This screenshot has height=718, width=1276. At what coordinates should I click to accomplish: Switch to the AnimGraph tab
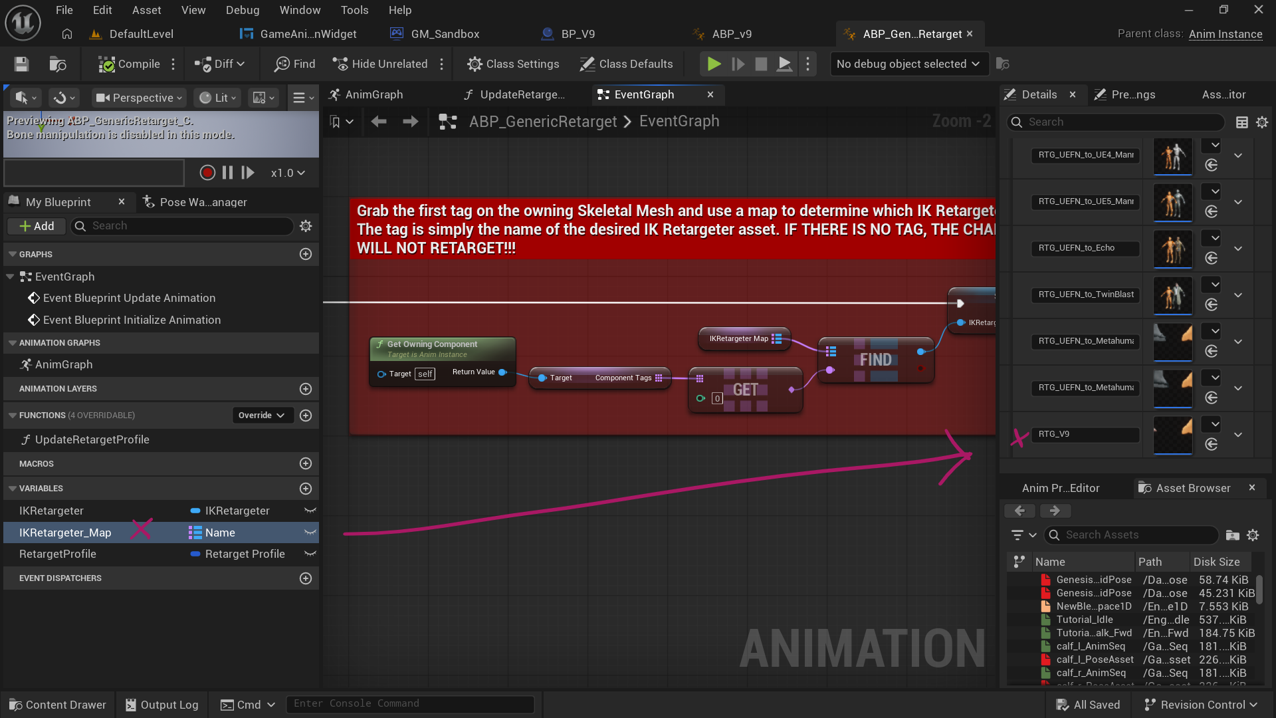click(373, 94)
